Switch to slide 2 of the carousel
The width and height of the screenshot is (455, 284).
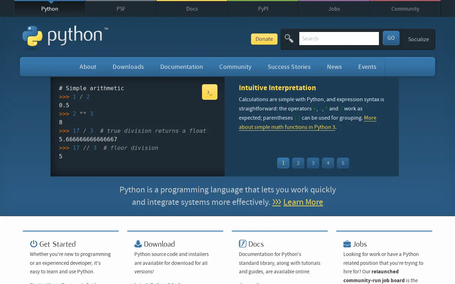[298, 163]
